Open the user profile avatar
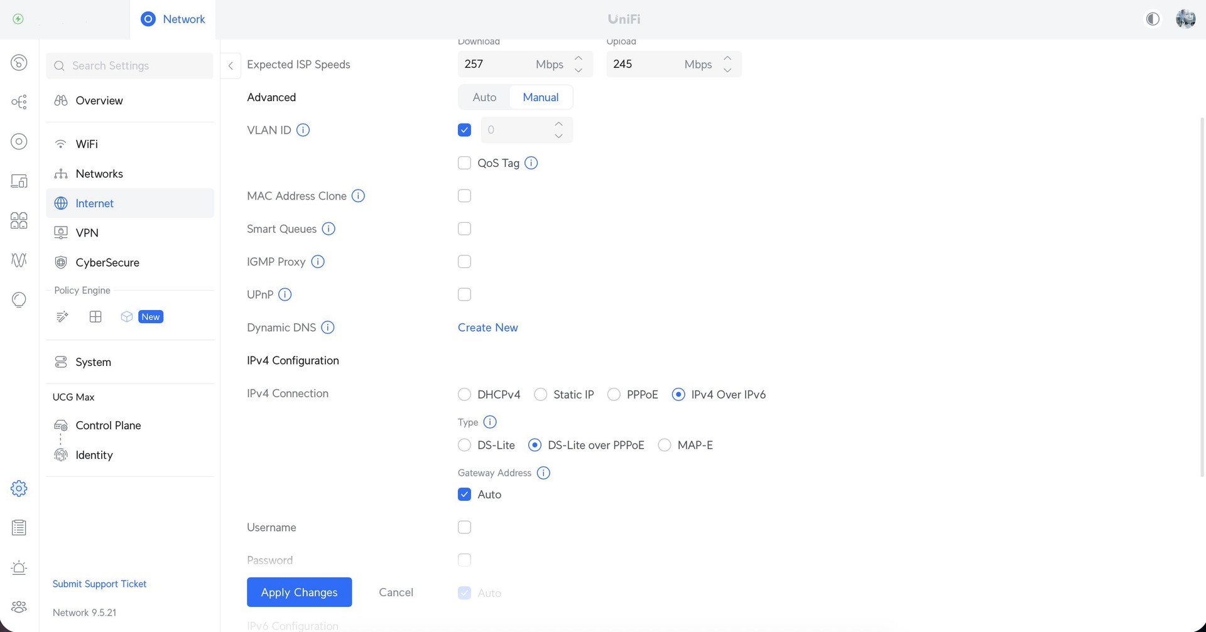 click(x=1185, y=19)
